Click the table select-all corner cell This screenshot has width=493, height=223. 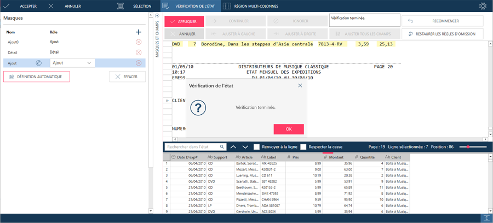point(167,157)
